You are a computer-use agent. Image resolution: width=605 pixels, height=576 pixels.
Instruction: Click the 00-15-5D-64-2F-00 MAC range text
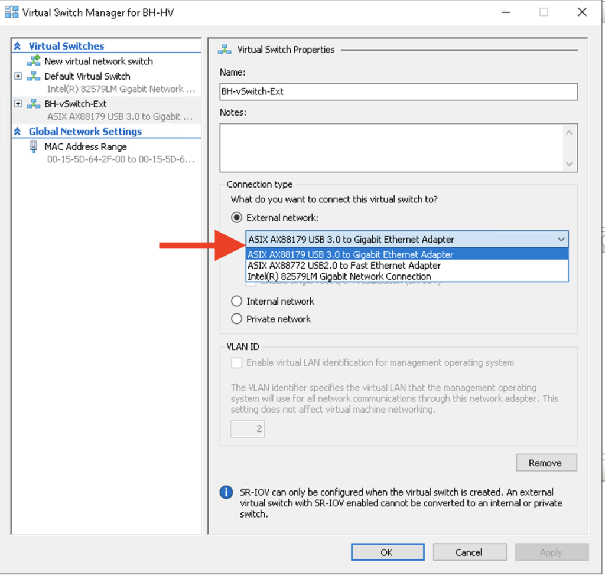pyautogui.click(x=121, y=159)
